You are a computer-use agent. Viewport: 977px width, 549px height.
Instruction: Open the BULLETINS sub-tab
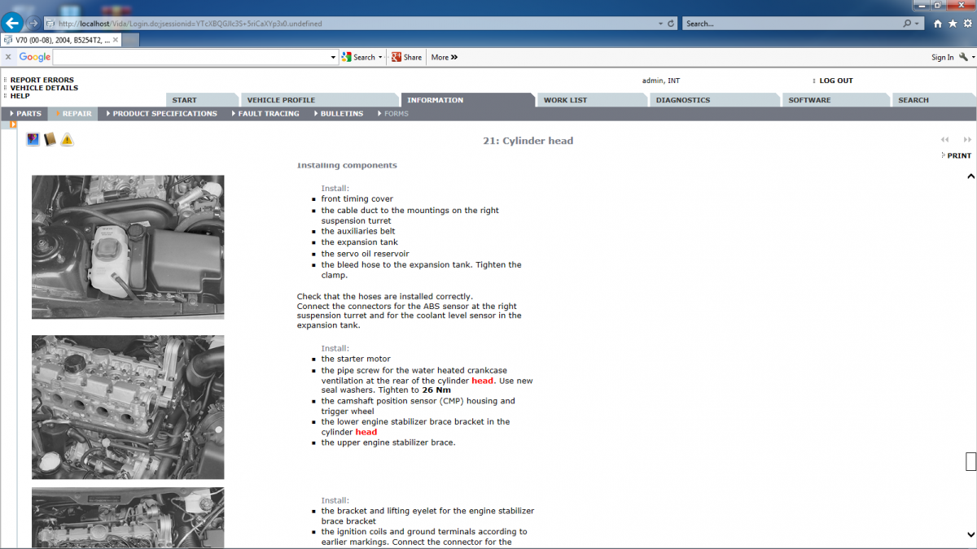coord(340,114)
